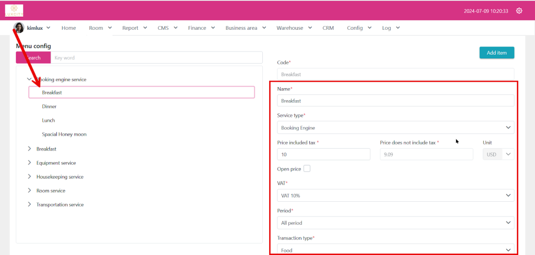Click the Luxcity logo
This screenshot has width=535, height=255.
click(x=14, y=10)
